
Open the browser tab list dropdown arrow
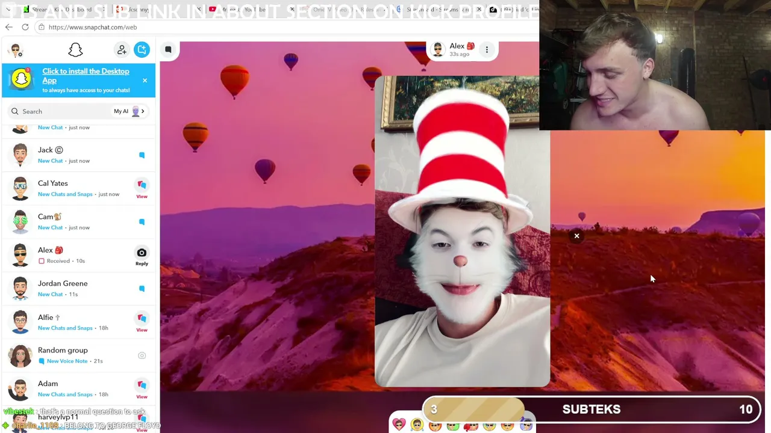(x=7, y=9)
